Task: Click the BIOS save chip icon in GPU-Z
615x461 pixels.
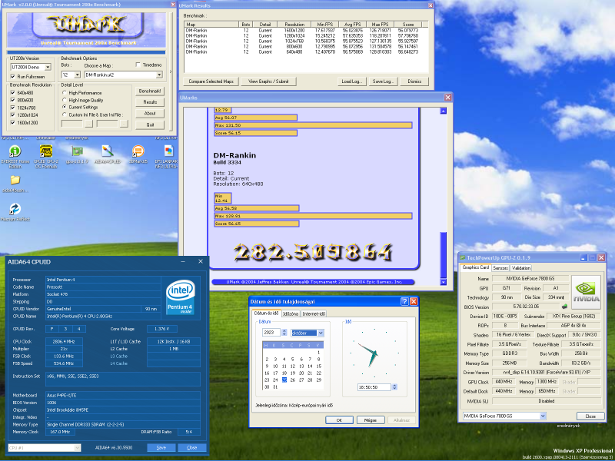Action: (564, 307)
